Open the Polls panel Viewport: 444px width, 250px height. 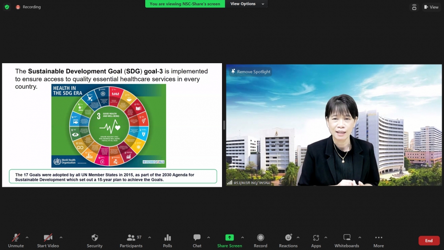[x=167, y=240]
